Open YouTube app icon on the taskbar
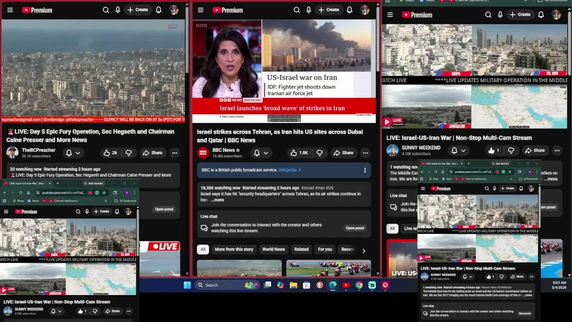Viewport: 572px width, 322px height. click(x=346, y=285)
